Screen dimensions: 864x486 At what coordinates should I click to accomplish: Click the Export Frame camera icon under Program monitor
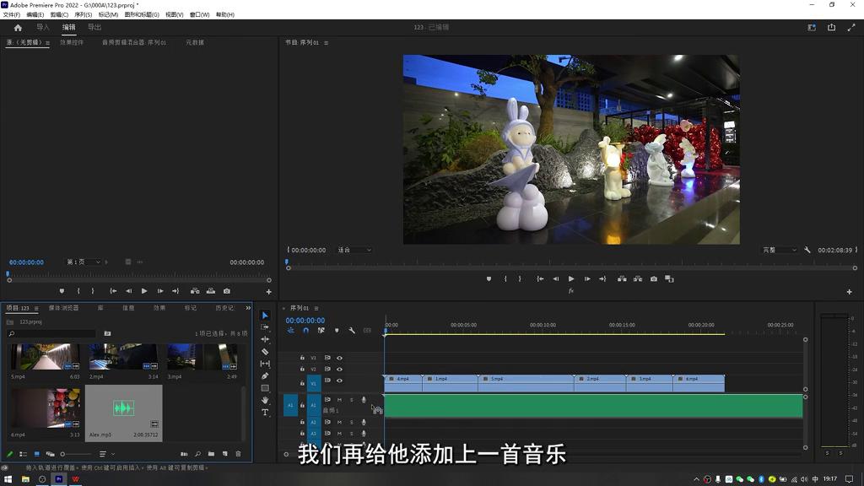click(654, 278)
